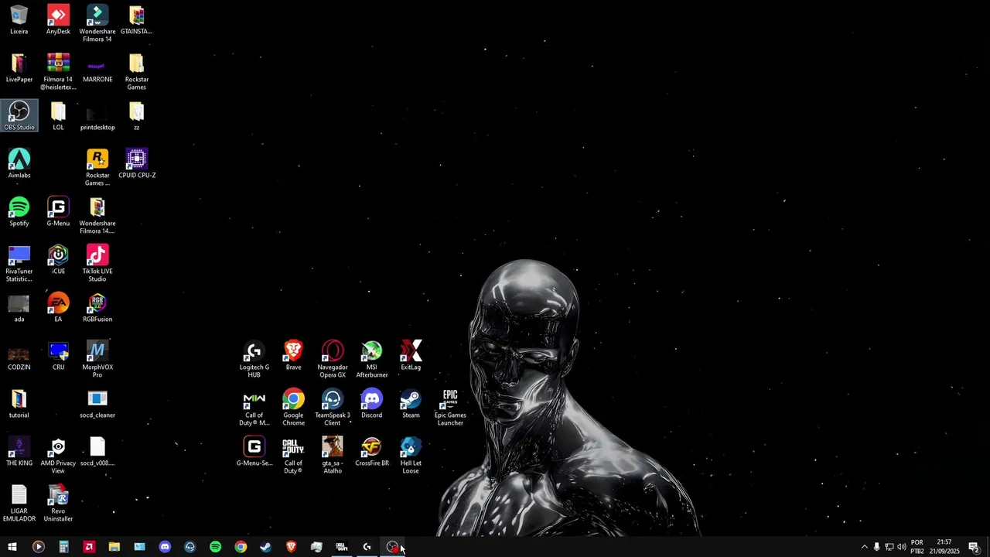The width and height of the screenshot is (990, 557).
Task: Select the EA app desktop shortcut
Action: tap(58, 308)
